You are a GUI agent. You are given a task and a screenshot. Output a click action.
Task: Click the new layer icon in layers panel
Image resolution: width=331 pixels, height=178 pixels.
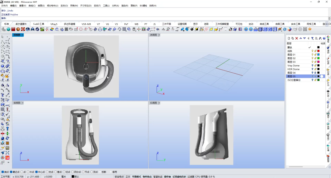[x=289, y=38]
